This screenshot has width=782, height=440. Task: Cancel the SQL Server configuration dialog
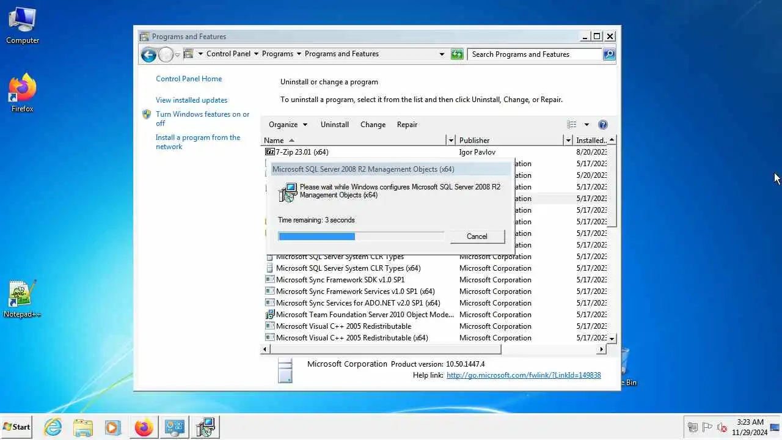pos(477,237)
